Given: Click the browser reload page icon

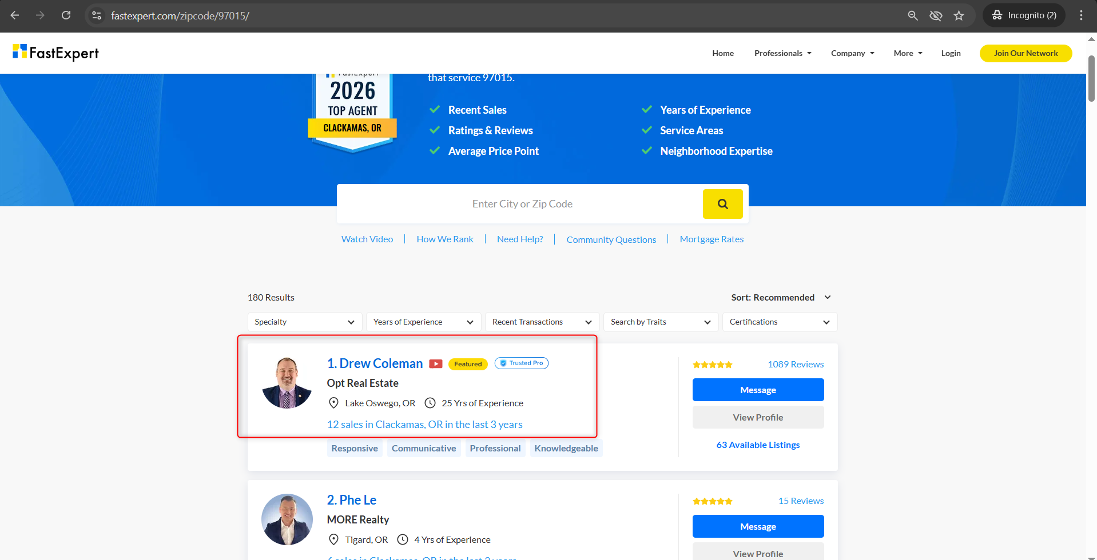Looking at the screenshot, I should click(66, 15).
